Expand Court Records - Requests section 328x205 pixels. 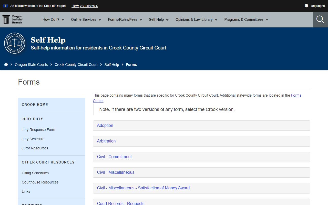point(201,202)
